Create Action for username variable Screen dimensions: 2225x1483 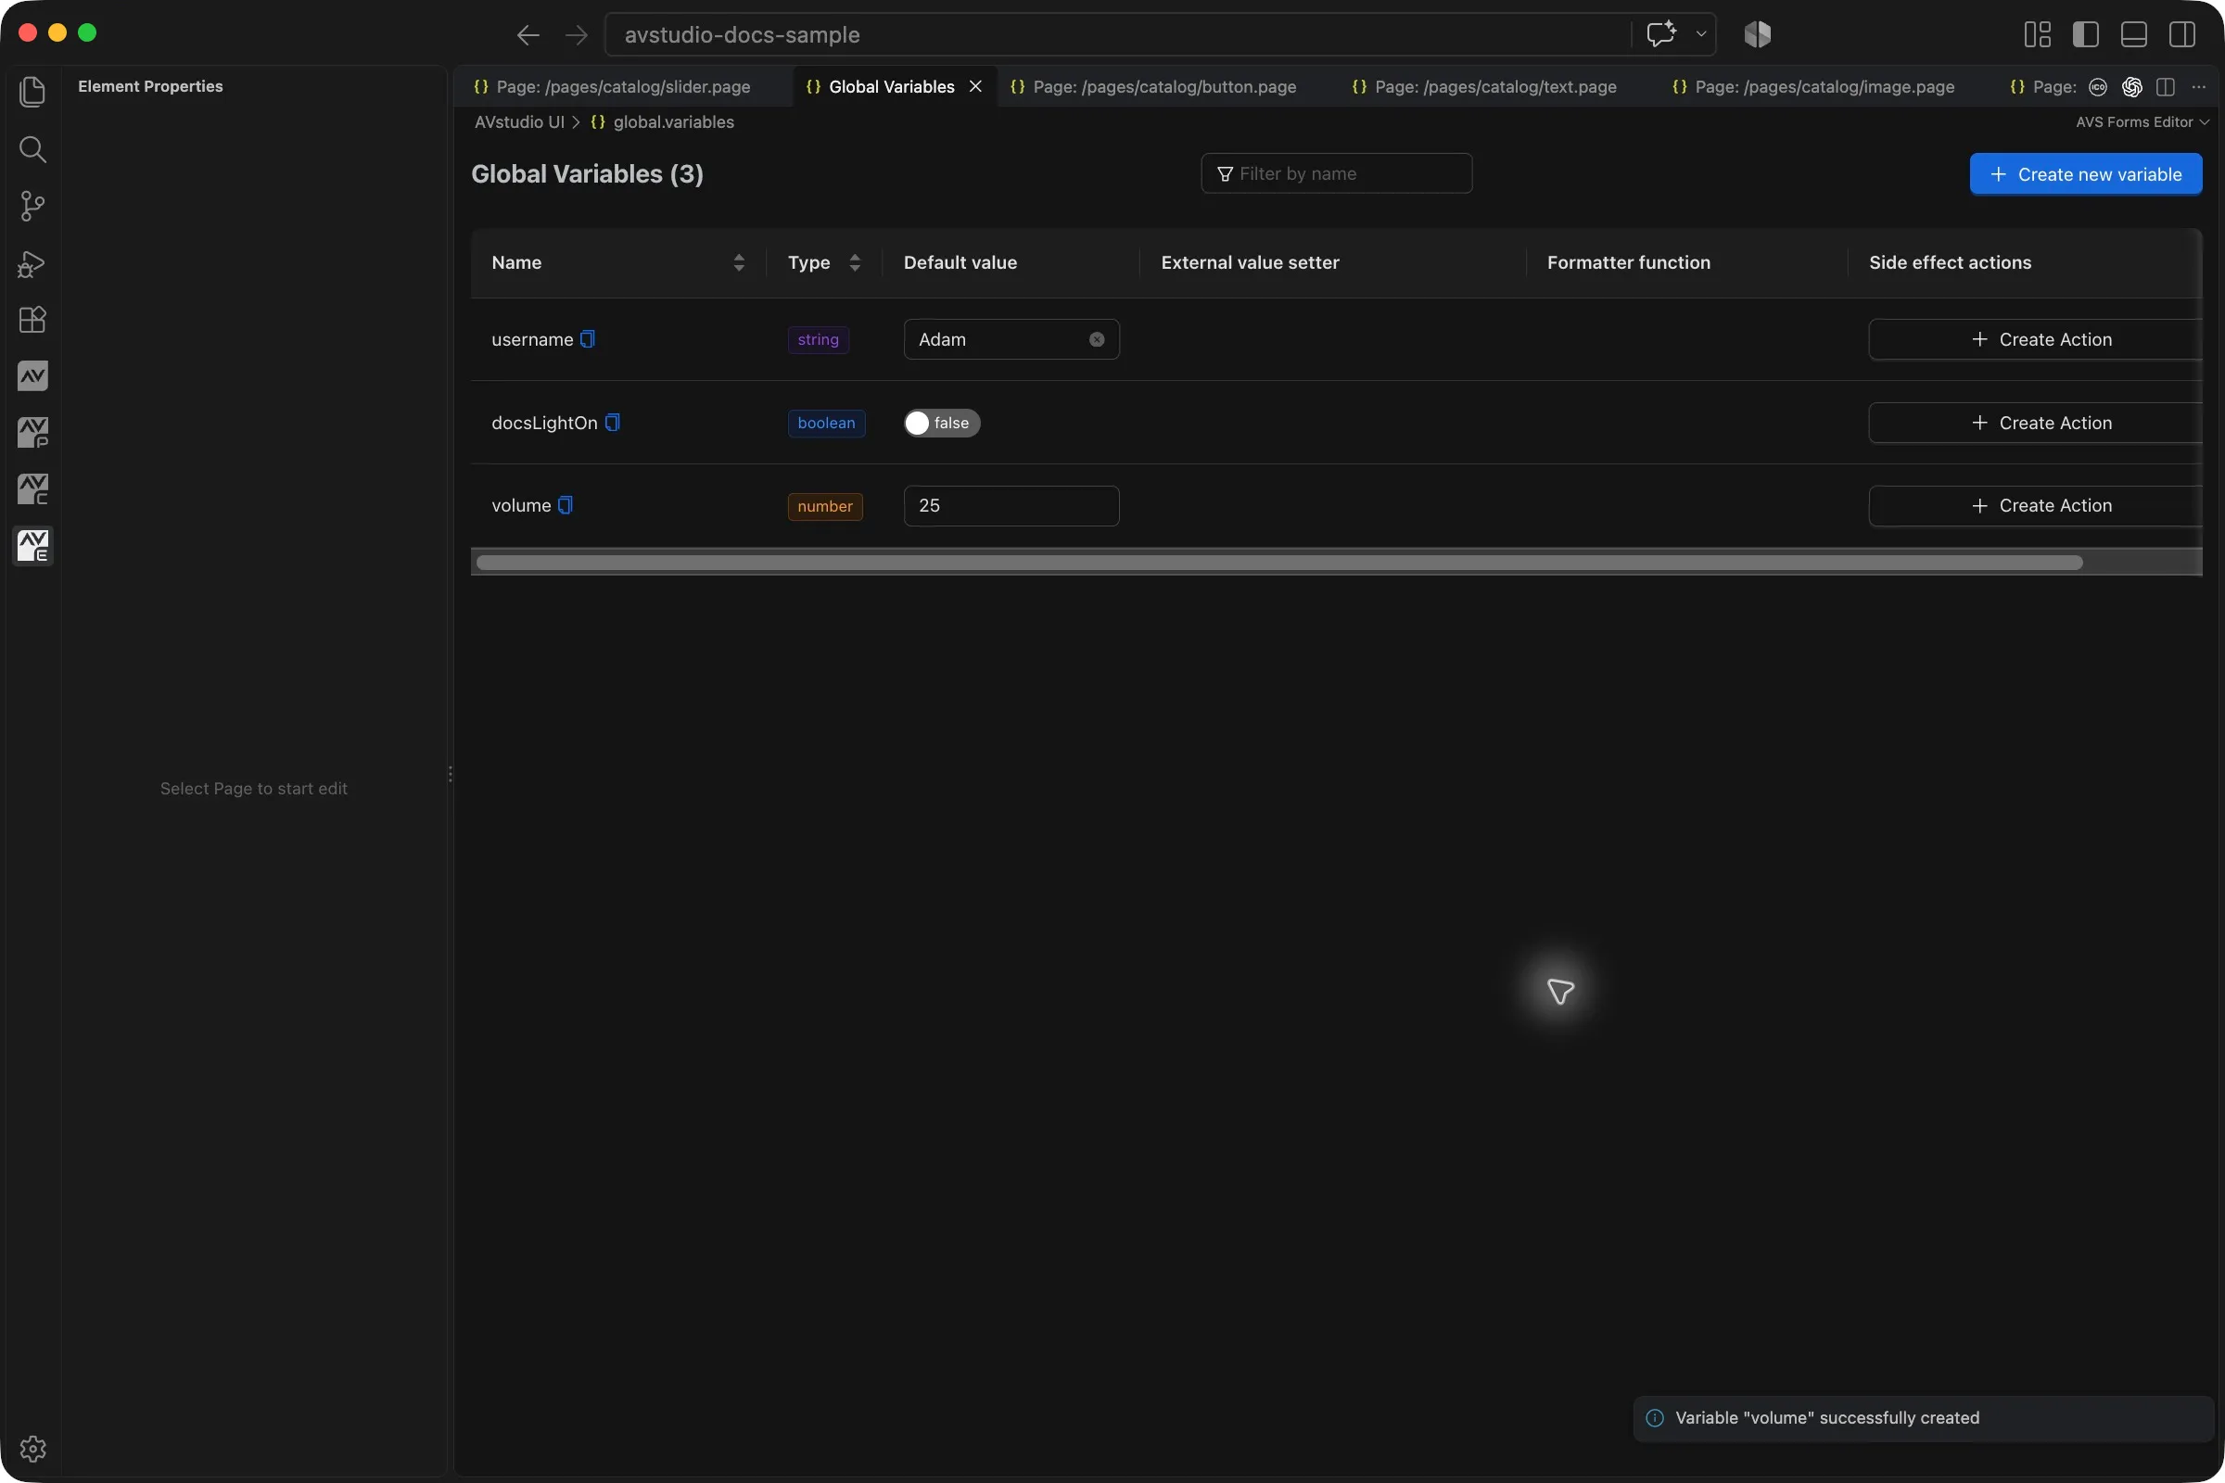pyautogui.click(x=2035, y=339)
